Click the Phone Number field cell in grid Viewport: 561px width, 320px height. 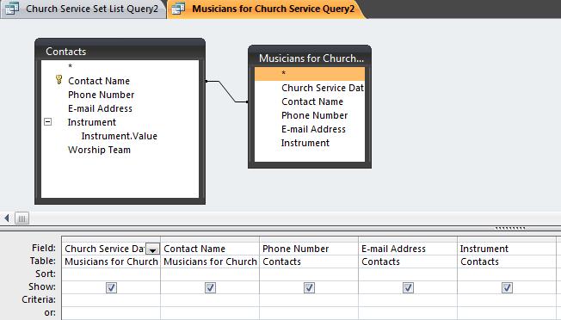click(309, 249)
